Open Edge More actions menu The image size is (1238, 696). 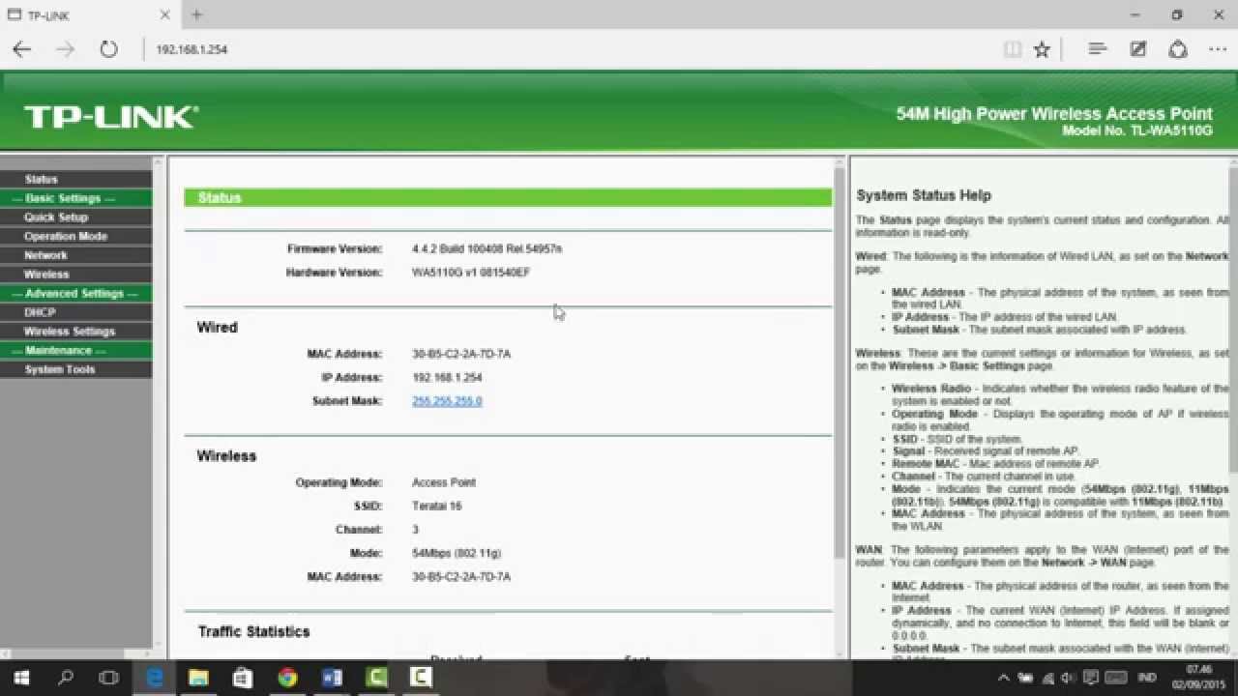[x=1218, y=48]
